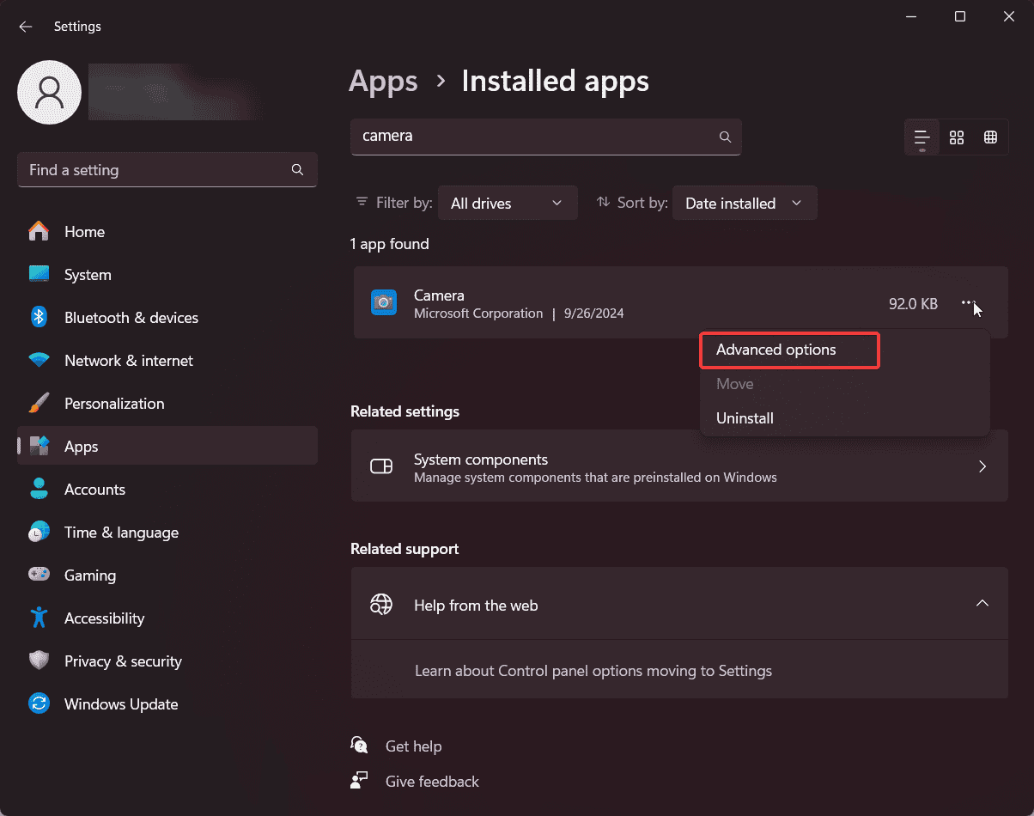Select Advanced options from the context menu
1034x816 pixels.
(775, 350)
